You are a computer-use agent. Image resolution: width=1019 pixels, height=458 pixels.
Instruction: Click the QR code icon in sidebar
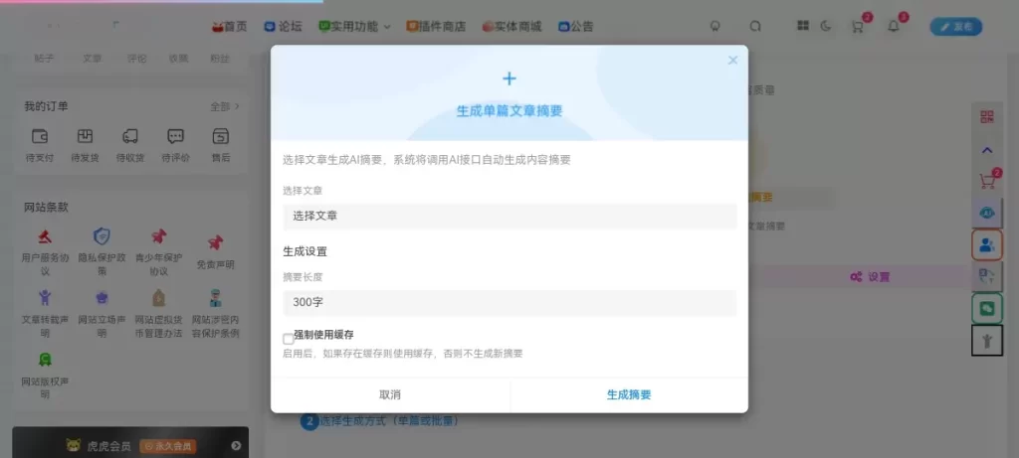(987, 117)
